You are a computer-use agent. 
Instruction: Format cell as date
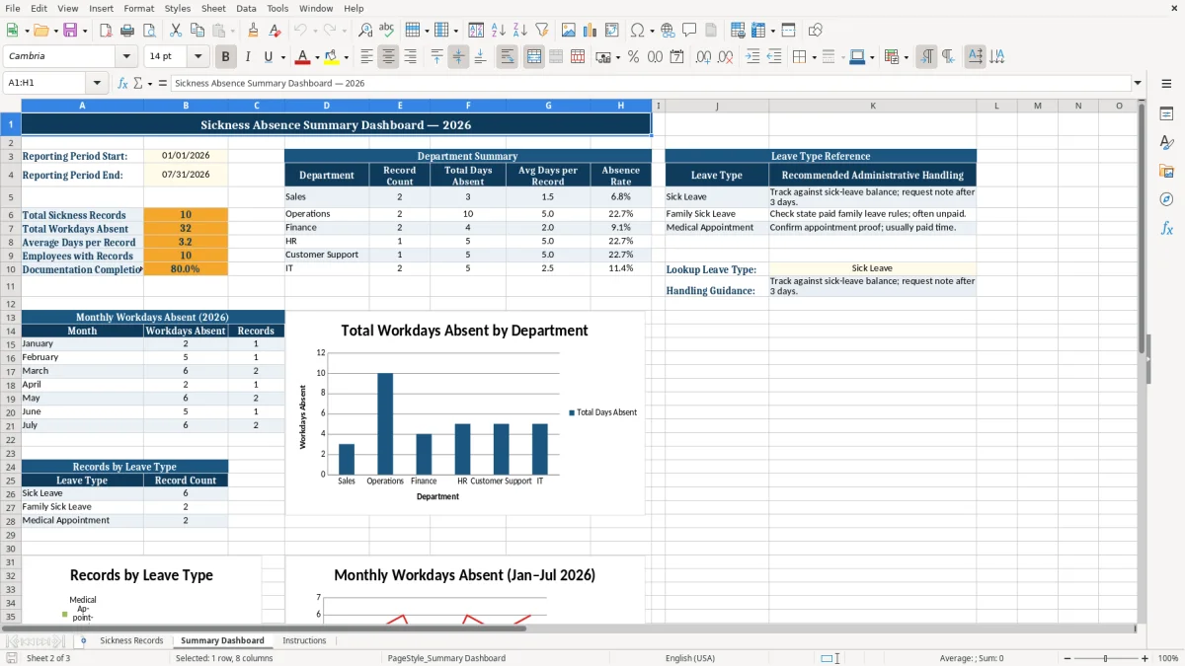pos(676,57)
